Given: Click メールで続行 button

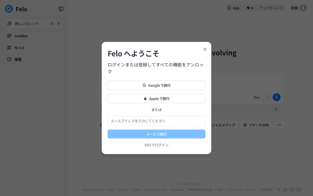Looking at the screenshot, I should coord(156,134).
